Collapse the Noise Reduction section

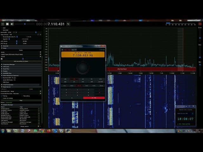[x=21, y=75]
